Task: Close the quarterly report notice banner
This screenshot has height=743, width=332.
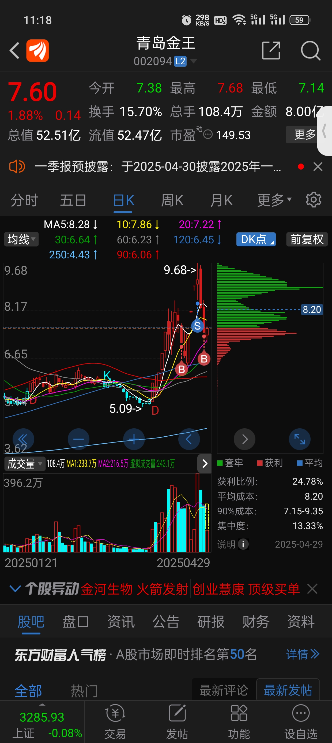Action: (x=318, y=167)
